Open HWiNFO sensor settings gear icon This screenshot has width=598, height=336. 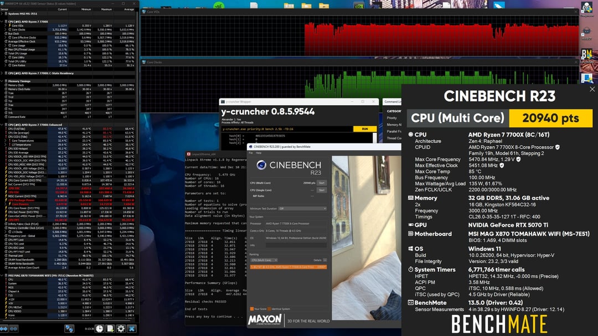pyautogui.click(x=121, y=328)
